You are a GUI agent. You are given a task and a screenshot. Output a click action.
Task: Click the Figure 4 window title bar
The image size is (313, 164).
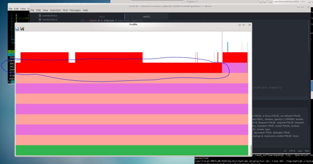click(x=192, y=2)
